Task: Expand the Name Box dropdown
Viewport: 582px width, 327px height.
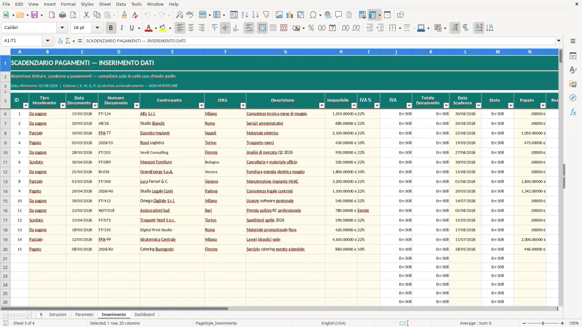Action: point(48,41)
